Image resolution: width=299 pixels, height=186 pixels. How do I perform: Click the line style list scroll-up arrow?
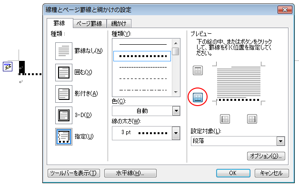(176, 43)
